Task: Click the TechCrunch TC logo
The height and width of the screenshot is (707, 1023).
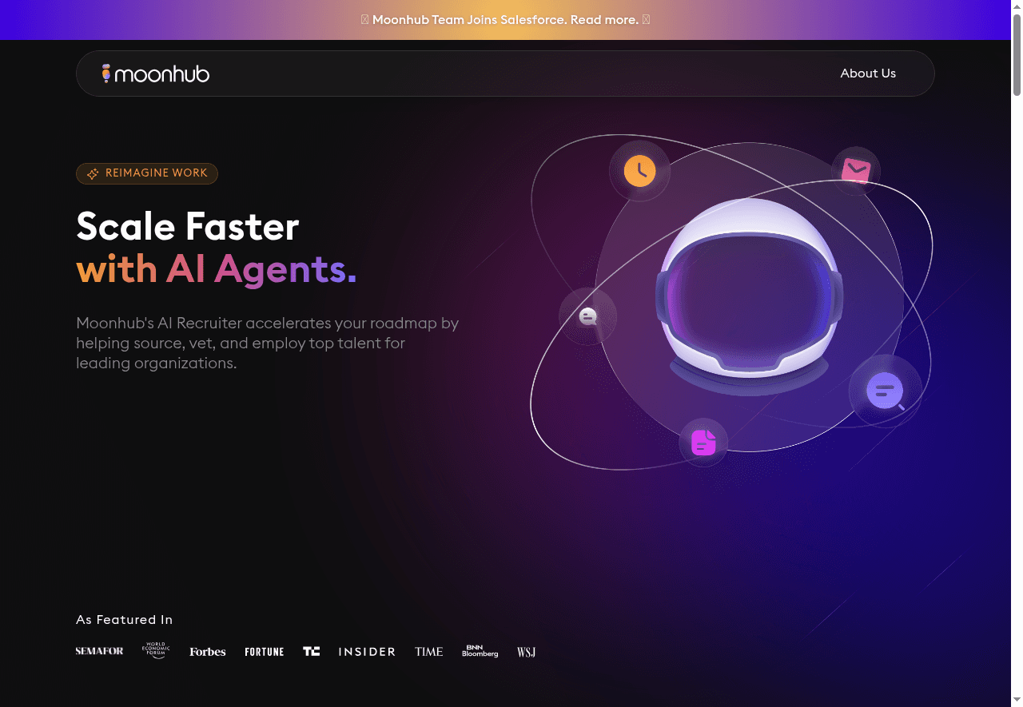Action: click(311, 651)
